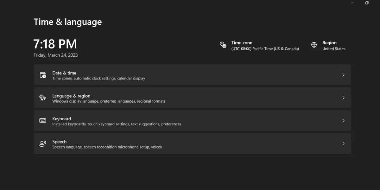The image size is (380, 190).
Task: Click the Keyboard icon
Action: point(43,121)
